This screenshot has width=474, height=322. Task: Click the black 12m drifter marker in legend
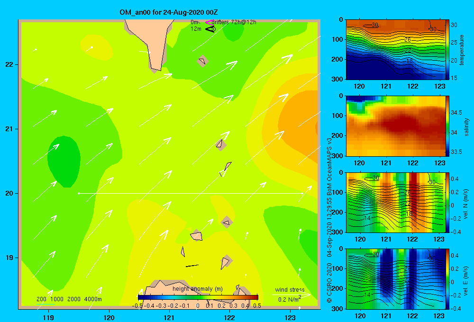click(x=210, y=29)
